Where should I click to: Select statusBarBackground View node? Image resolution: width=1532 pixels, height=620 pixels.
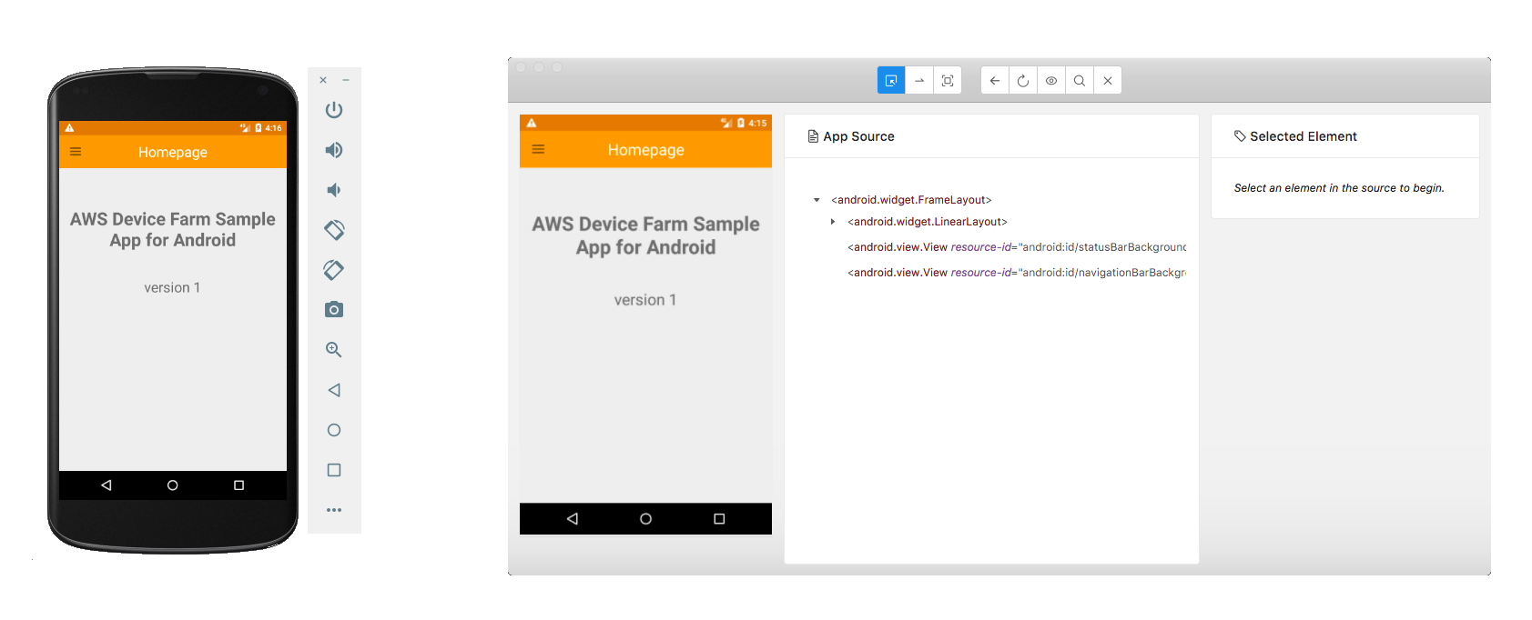tap(1017, 247)
